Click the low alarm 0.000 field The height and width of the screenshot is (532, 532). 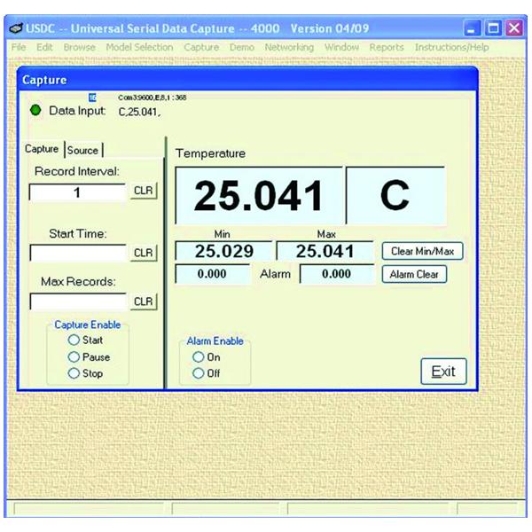click(x=213, y=274)
